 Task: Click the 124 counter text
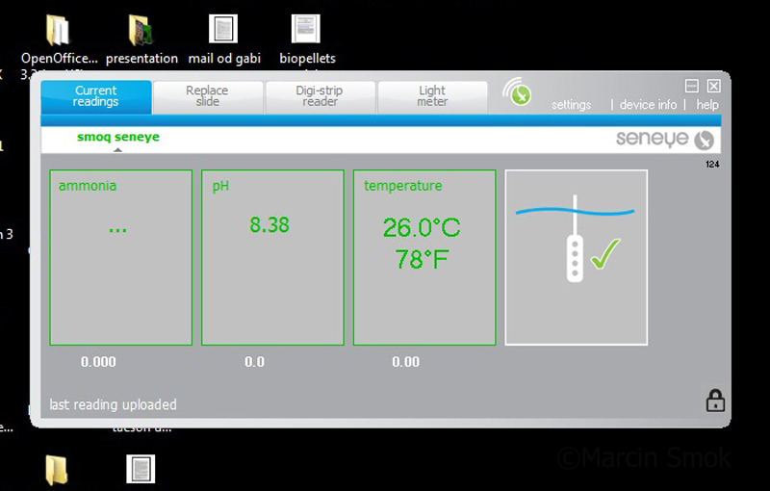click(x=712, y=165)
